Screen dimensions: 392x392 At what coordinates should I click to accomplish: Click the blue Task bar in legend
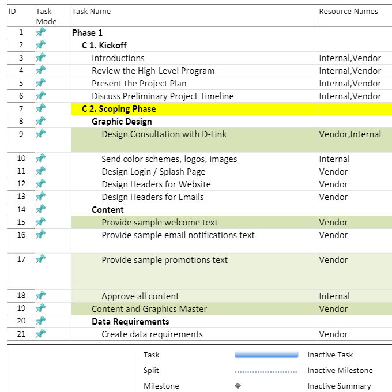click(266, 355)
